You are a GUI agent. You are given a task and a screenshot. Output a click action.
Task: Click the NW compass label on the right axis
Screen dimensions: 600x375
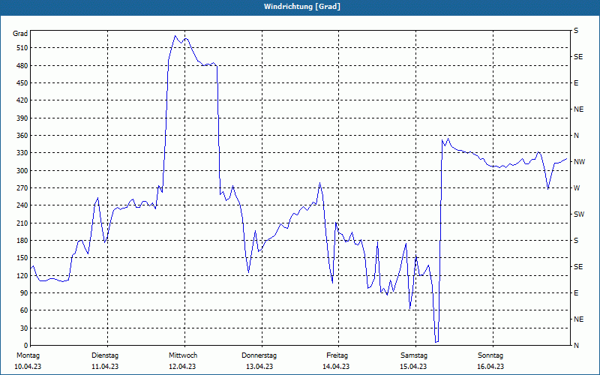pos(579,162)
